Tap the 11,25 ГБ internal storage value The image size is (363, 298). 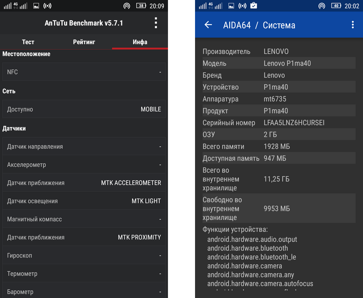276,179
